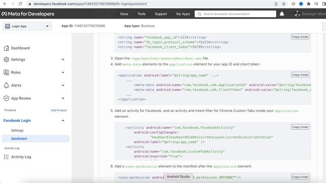Click the blue circular extension icon

pyautogui.click(x=301, y=4)
